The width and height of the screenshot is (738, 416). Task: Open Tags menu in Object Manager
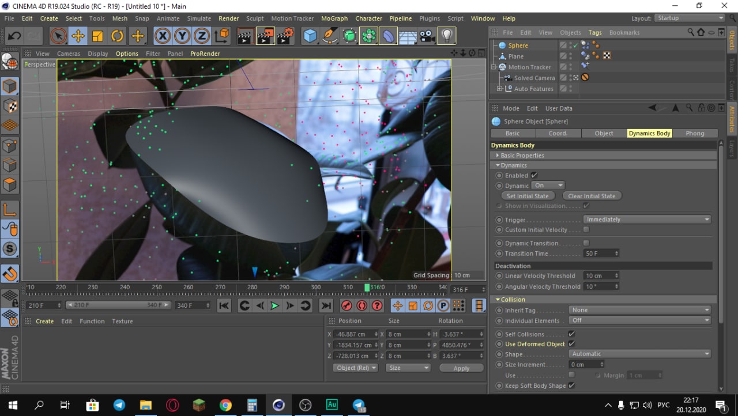point(595,32)
